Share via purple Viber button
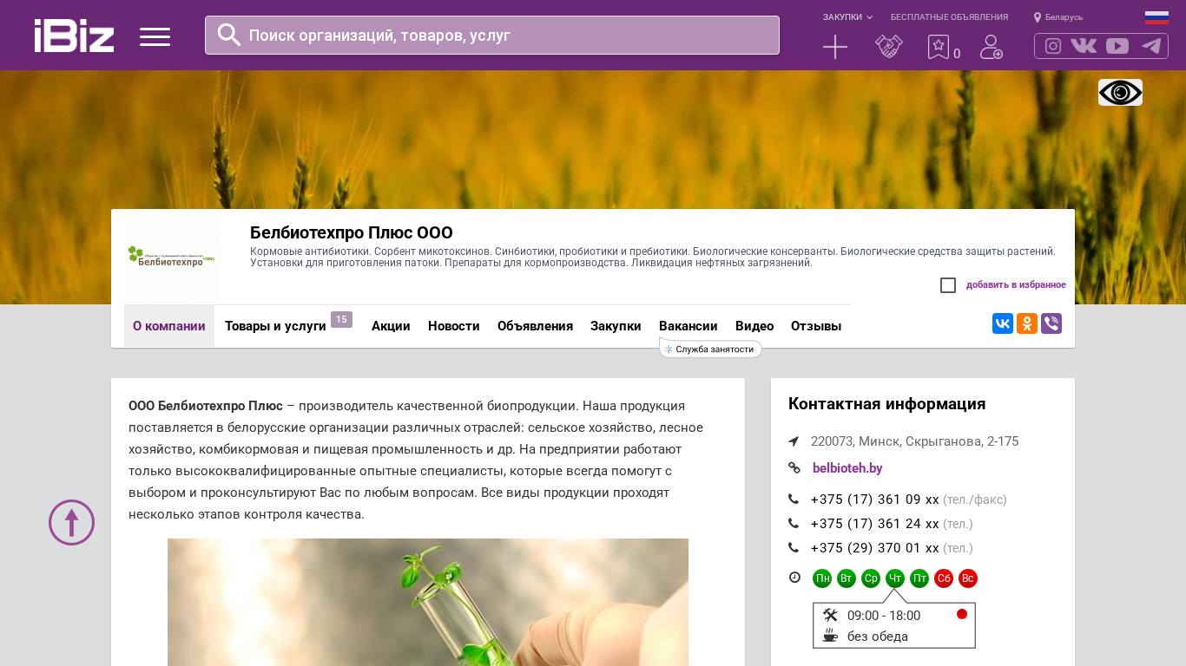The height and width of the screenshot is (666, 1186). 1051,323
